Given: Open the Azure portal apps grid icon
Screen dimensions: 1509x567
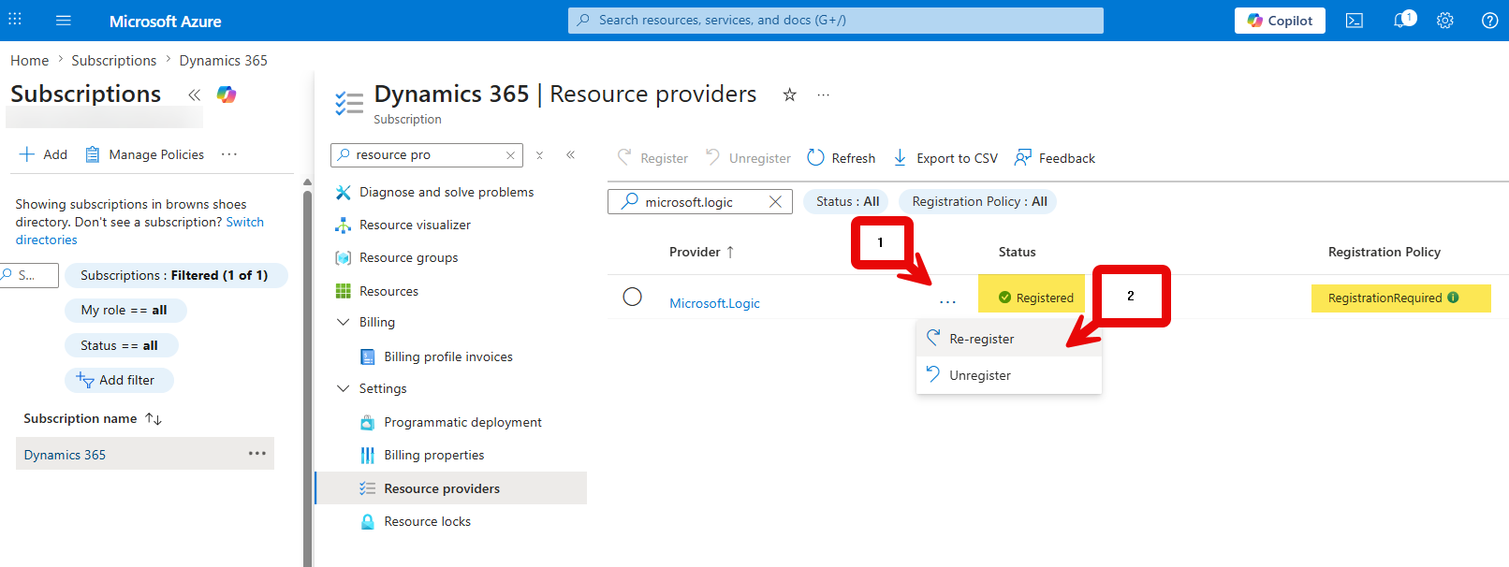Looking at the screenshot, I should coord(15,20).
